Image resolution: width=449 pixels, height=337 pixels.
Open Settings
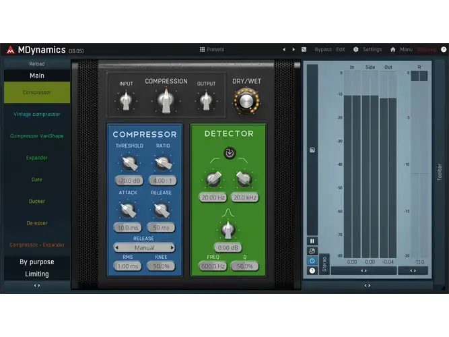click(x=372, y=49)
